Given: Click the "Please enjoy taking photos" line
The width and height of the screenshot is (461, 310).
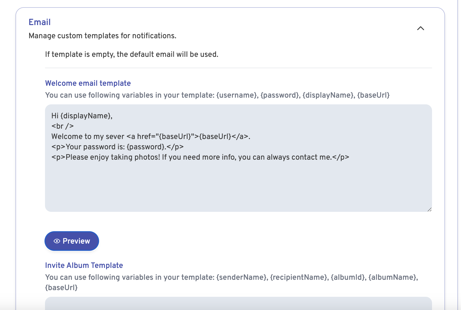Looking at the screenshot, I should (x=200, y=157).
